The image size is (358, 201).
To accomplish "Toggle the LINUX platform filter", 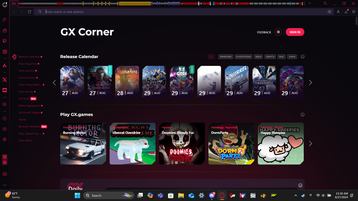I will coord(292,57).
